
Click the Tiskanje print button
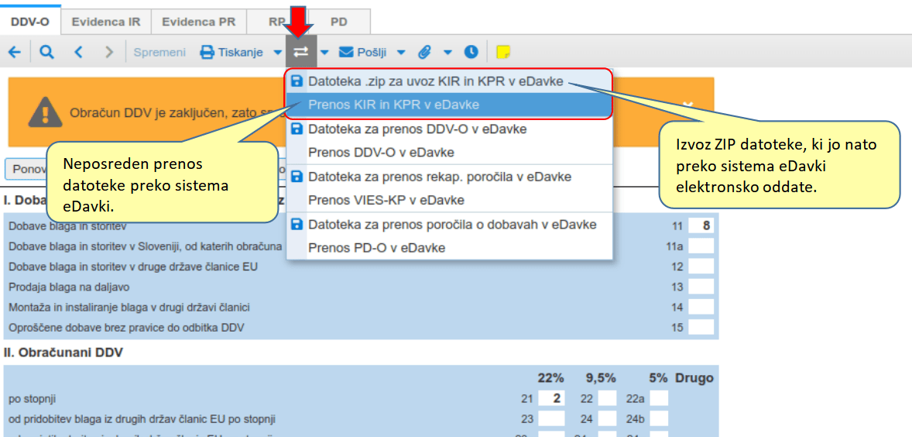pyautogui.click(x=232, y=53)
